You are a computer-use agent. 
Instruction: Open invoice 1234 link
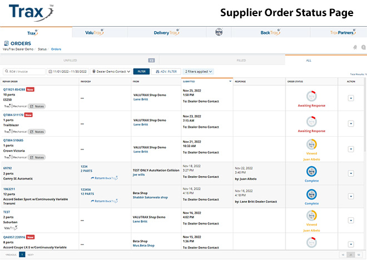[84, 167]
